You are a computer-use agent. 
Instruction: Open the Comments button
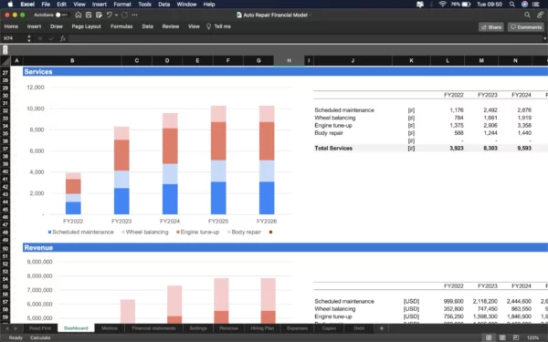pyautogui.click(x=526, y=26)
